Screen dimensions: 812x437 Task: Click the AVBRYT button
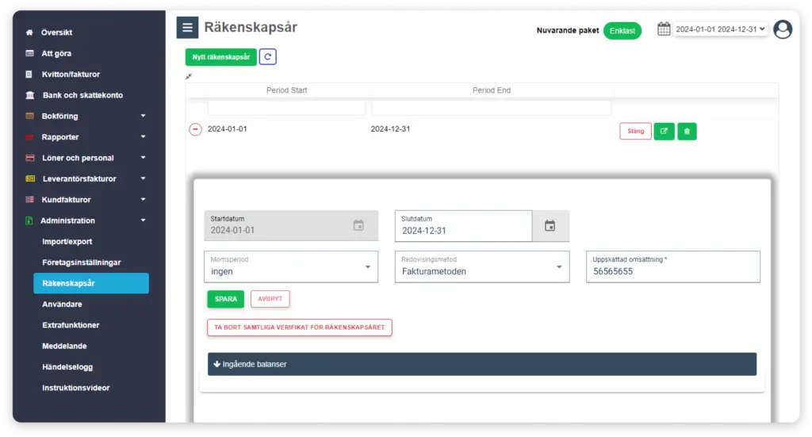[270, 299]
